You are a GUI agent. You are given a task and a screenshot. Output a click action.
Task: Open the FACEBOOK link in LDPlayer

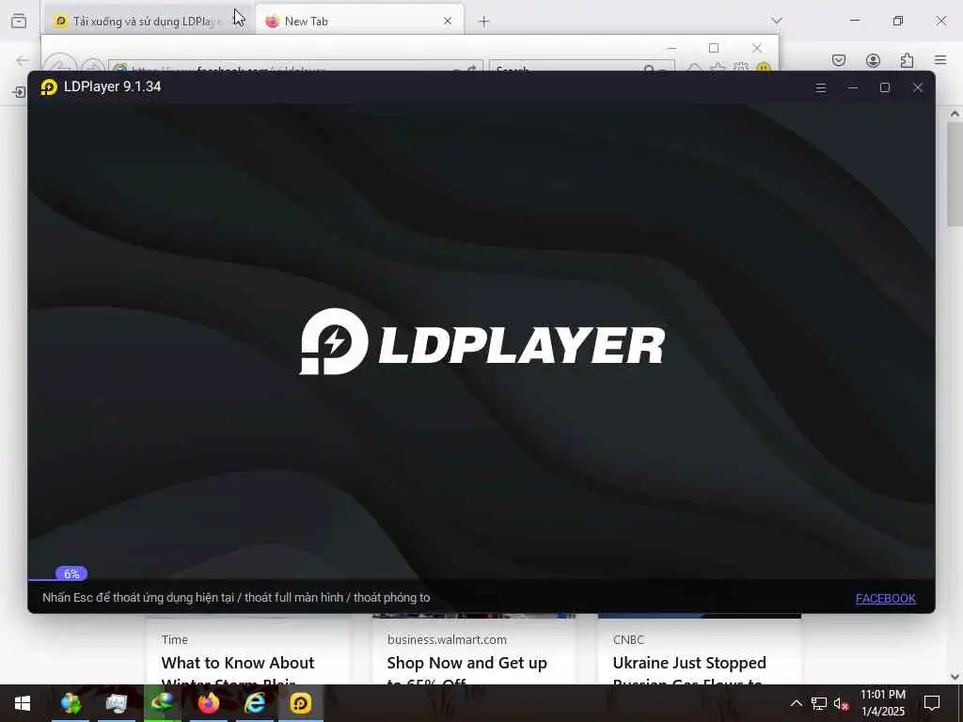886,598
